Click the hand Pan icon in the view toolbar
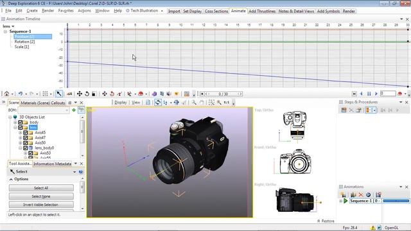411x231 pixels. 202,103
